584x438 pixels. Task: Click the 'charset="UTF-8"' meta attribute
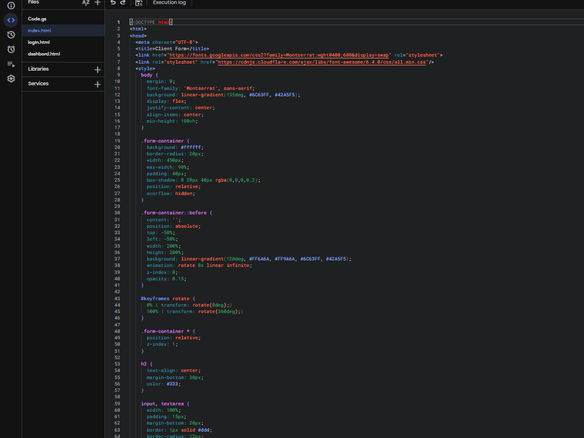(x=173, y=42)
